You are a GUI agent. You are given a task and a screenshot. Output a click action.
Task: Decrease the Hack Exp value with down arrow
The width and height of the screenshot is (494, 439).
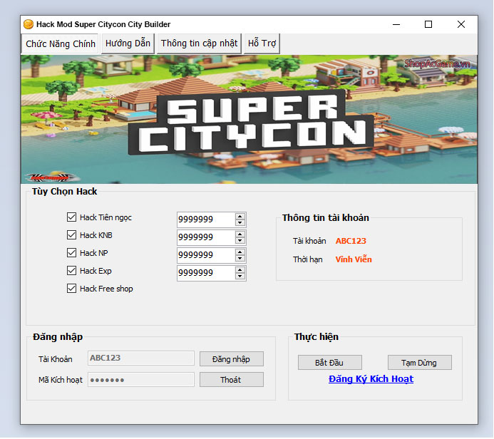tap(240, 277)
